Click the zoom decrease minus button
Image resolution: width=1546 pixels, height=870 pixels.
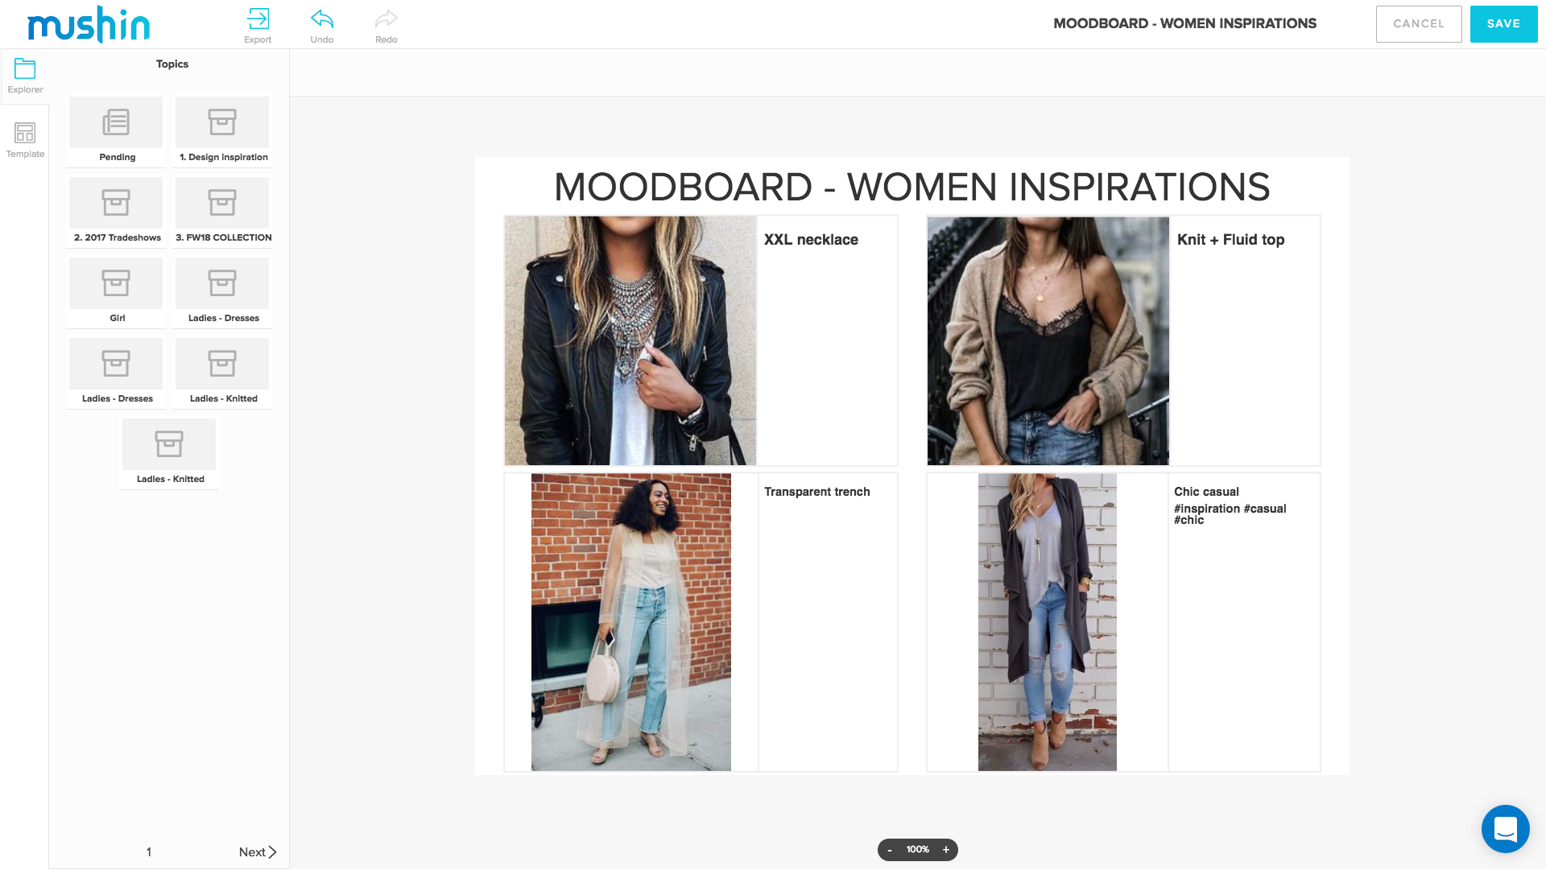[x=890, y=849]
